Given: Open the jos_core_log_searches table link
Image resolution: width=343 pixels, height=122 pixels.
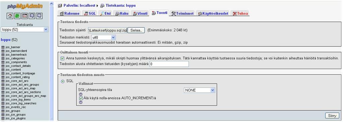Looking at the screenshot, I should (x=21, y=103).
